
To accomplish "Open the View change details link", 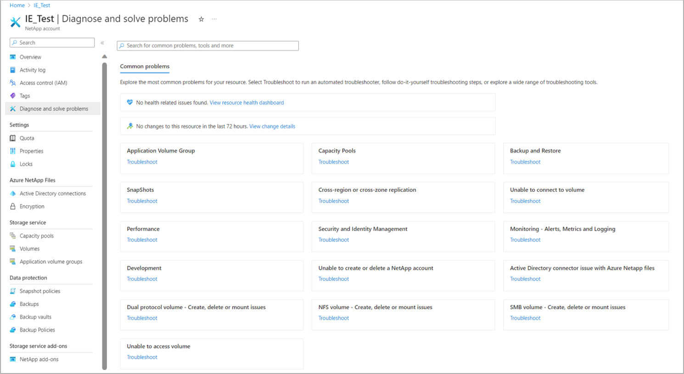I will point(272,126).
